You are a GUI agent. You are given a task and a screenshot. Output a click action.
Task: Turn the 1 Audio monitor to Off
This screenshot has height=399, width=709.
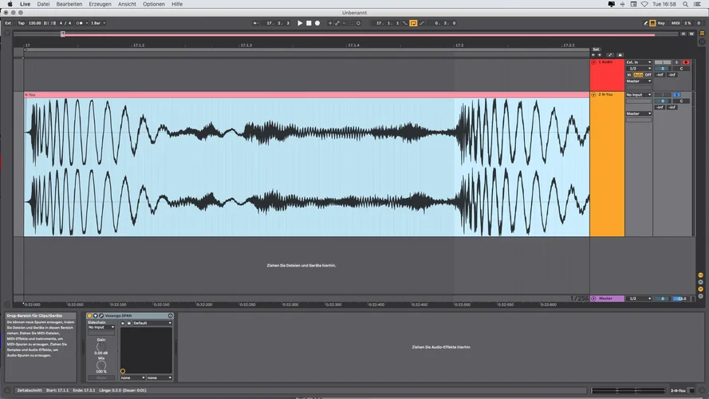click(x=648, y=75)
